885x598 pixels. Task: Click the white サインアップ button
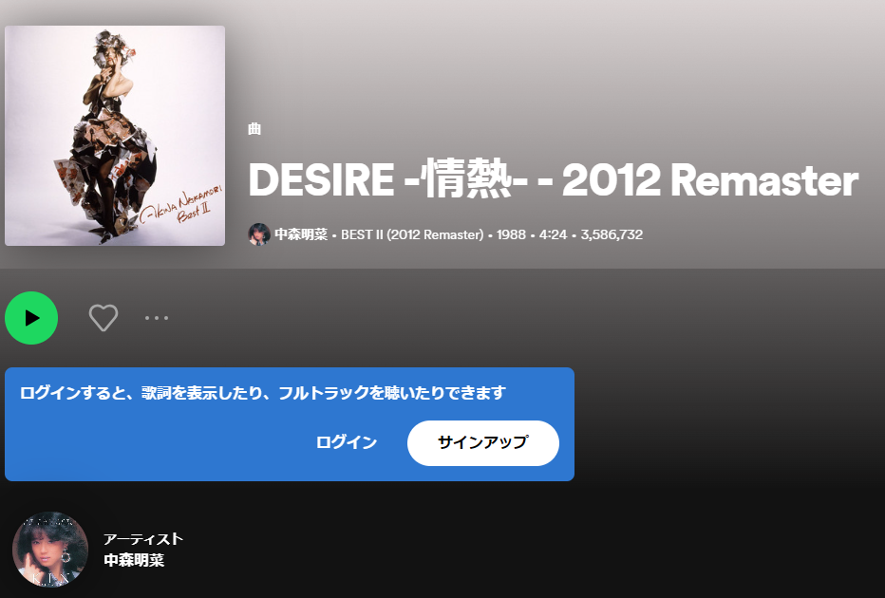[483, 443]
